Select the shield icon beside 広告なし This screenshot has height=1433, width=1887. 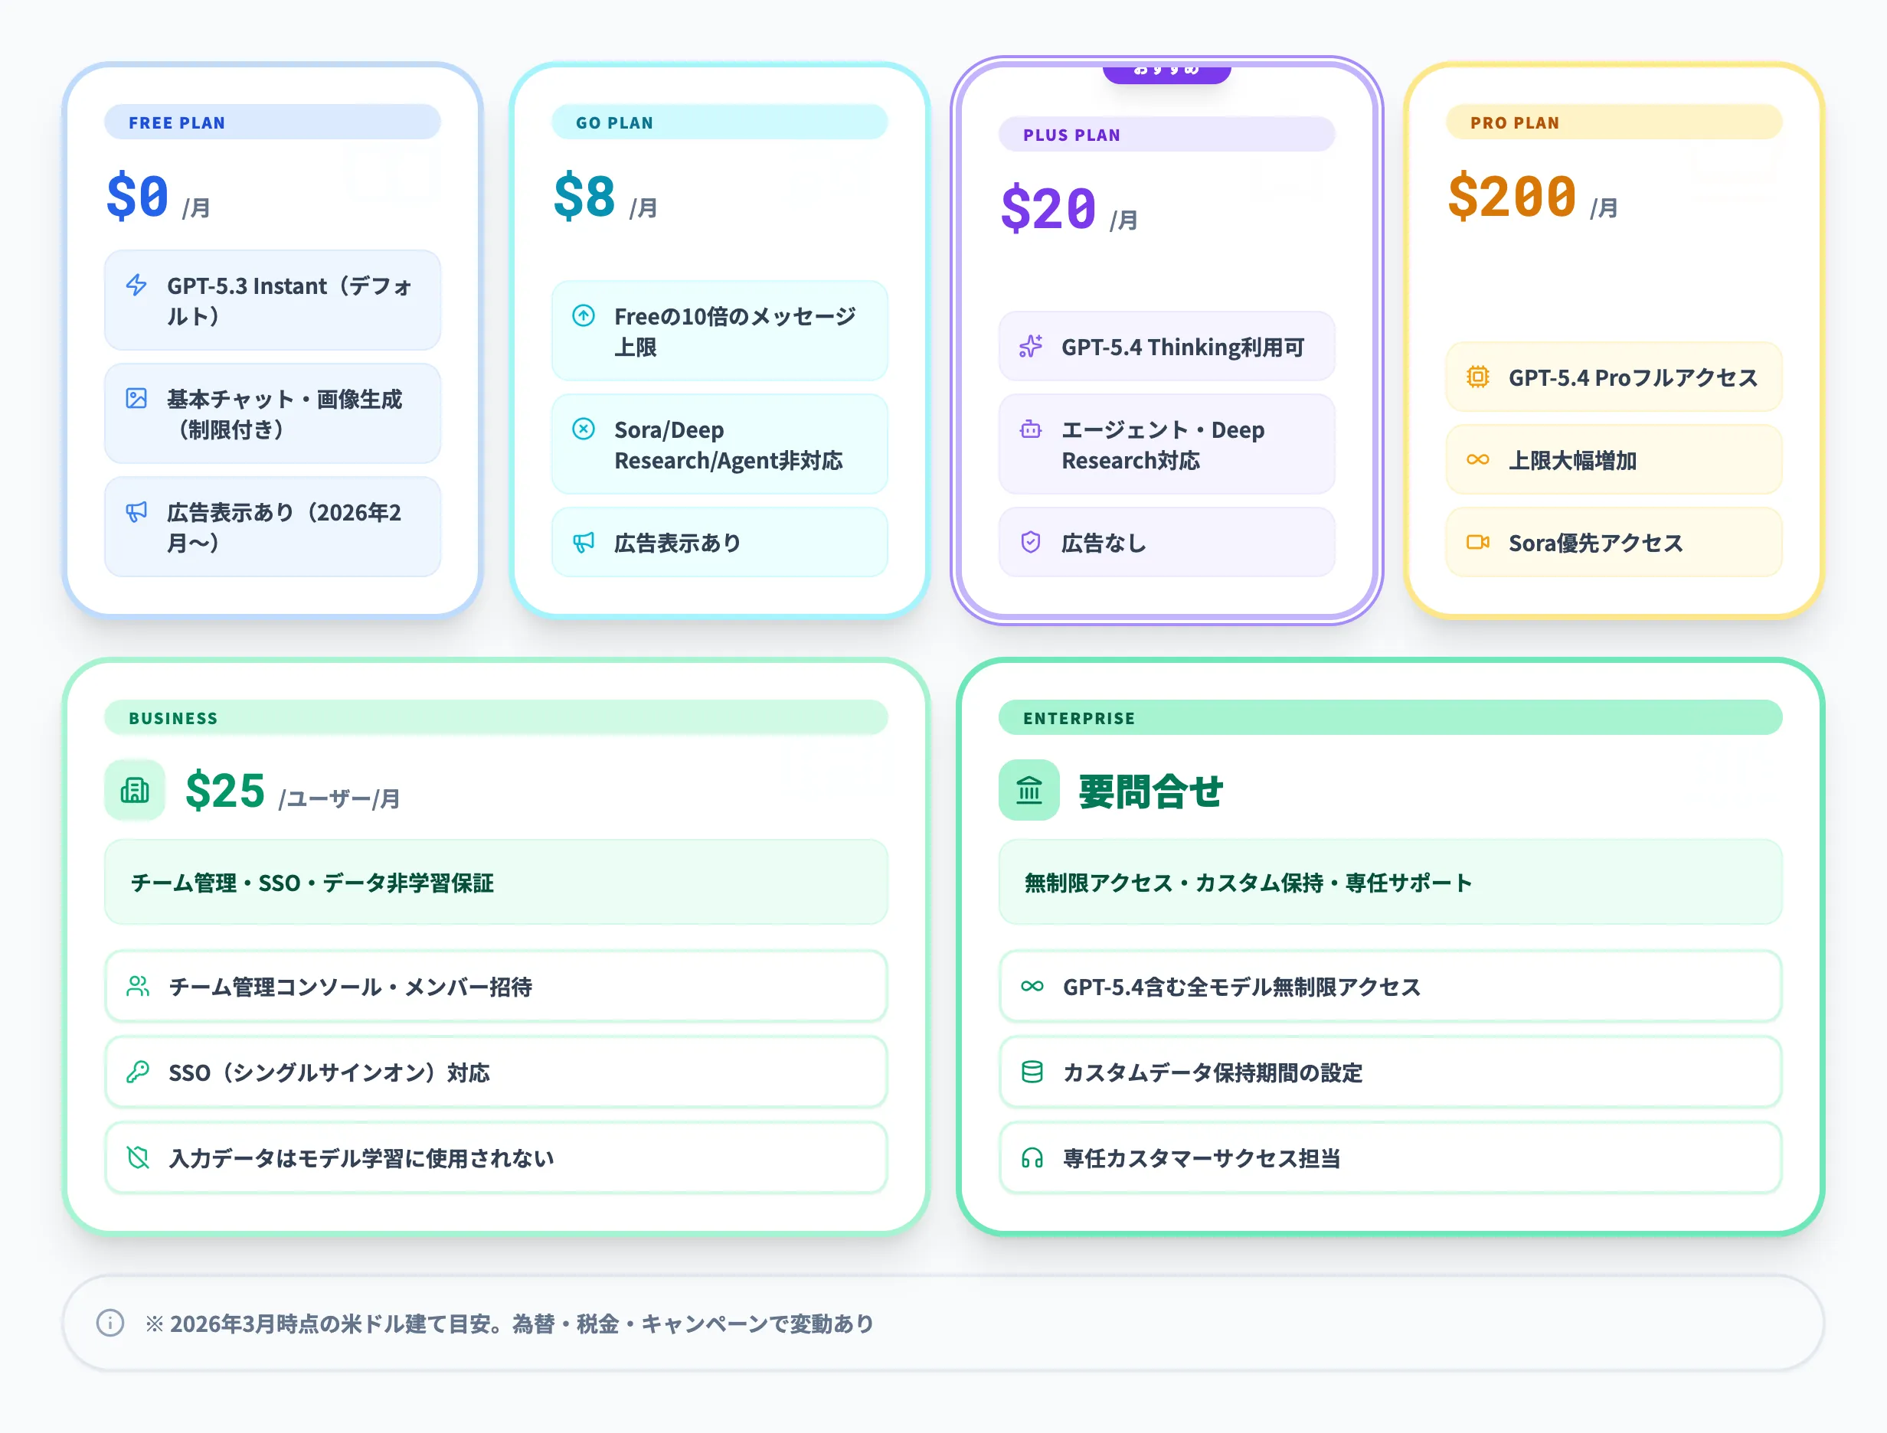pos(1032,542)
